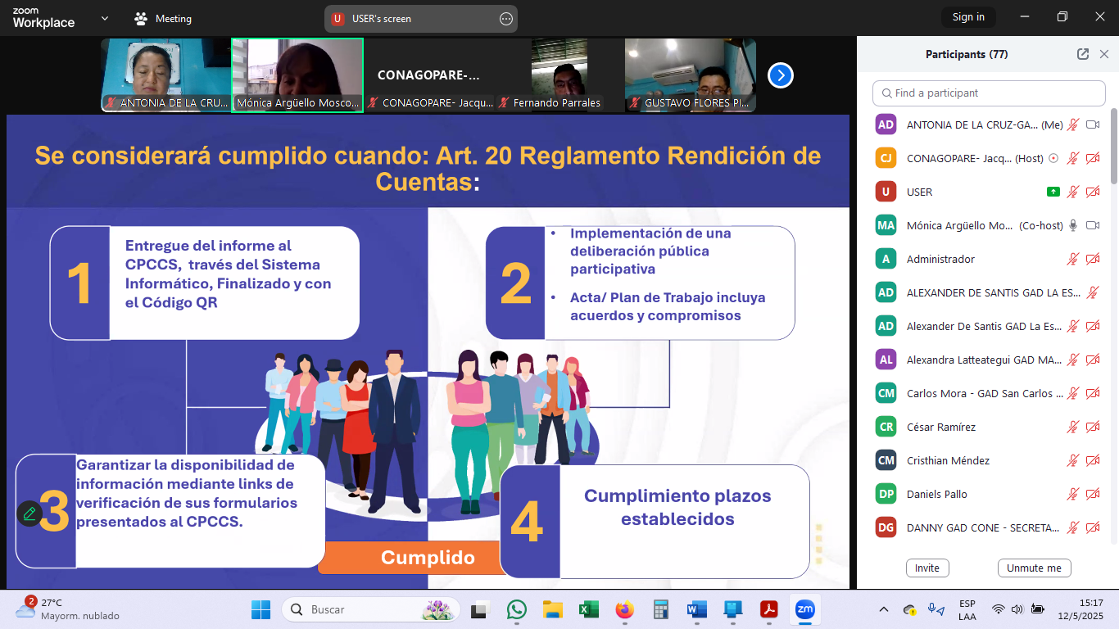
Task: Close the Participants panel
Action: pyautogui.click(x=1103, y=54)
